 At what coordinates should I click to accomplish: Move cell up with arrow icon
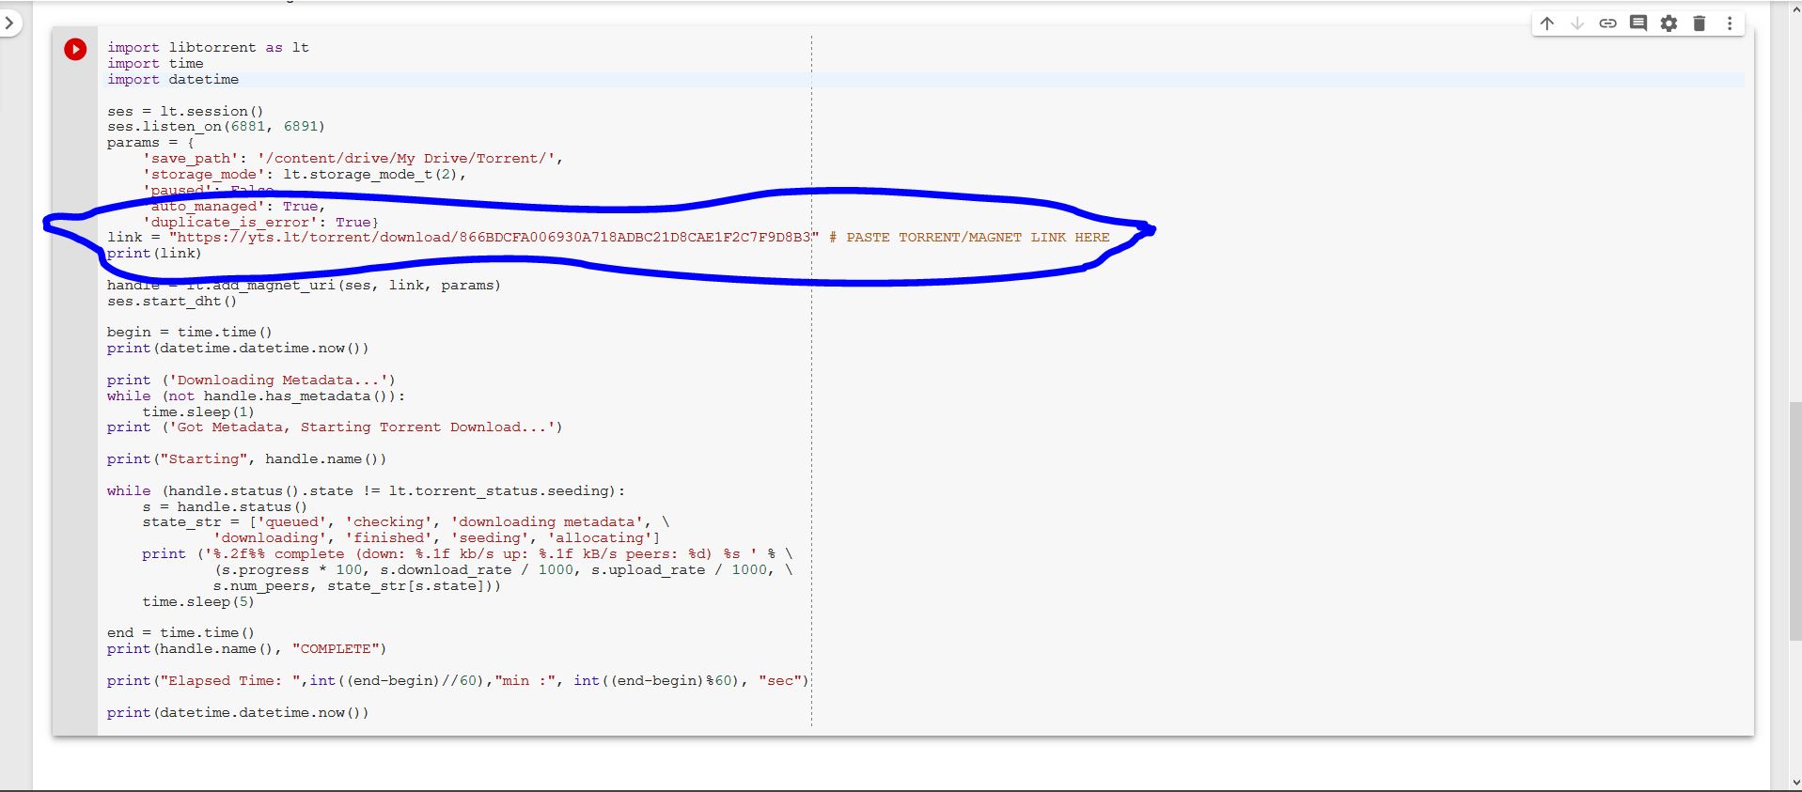1546,23
